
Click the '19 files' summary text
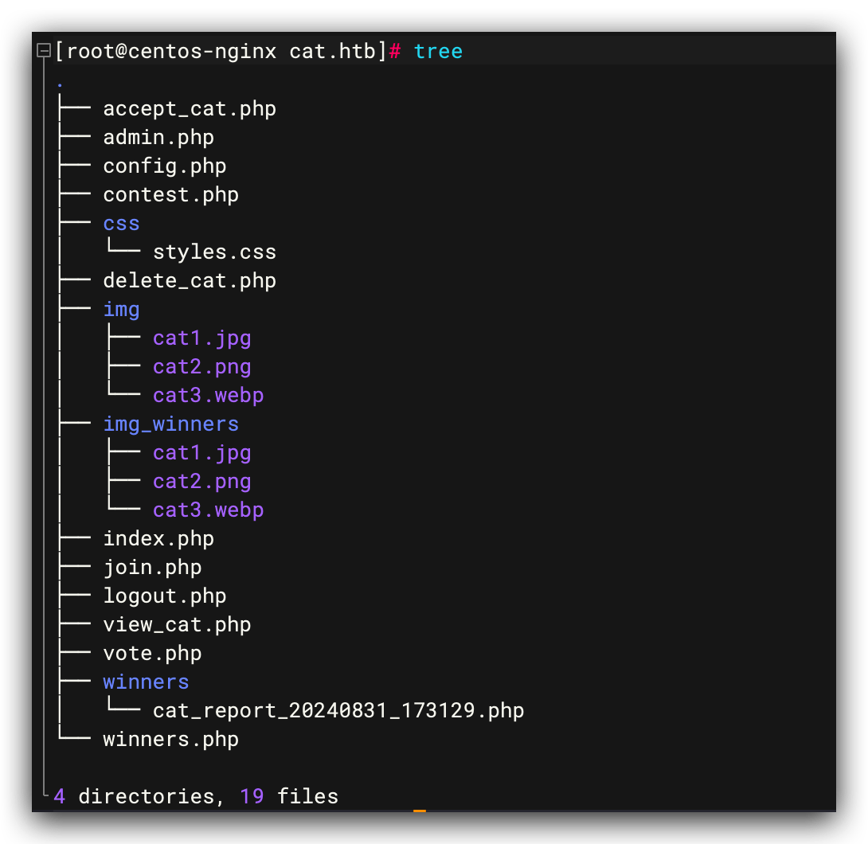[x=289, y=796]
